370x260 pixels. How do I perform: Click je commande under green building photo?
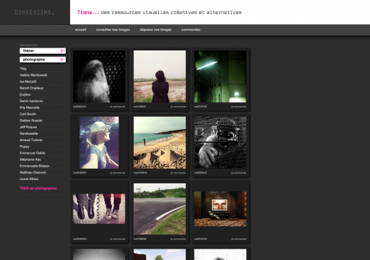[239, 107]
